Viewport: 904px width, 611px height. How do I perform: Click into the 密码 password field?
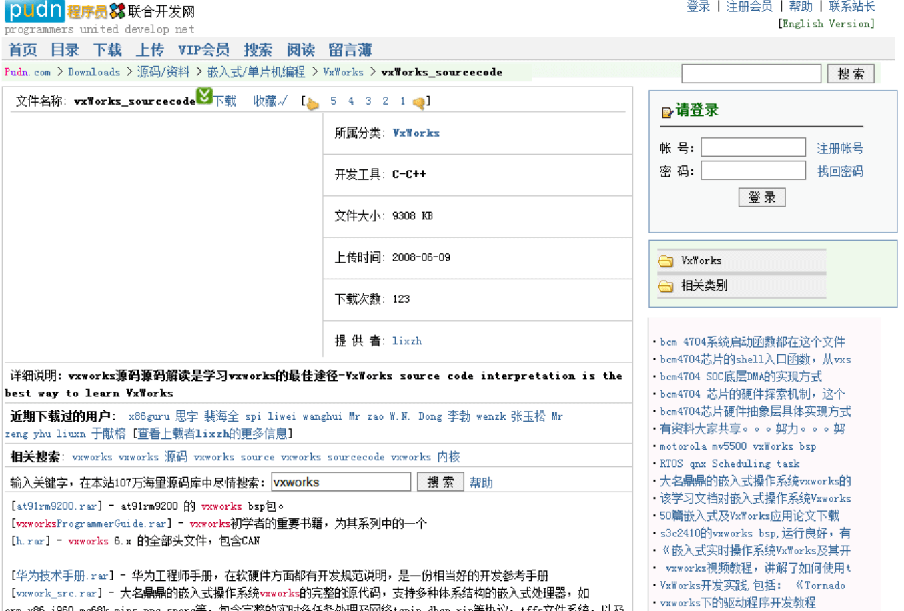(x=753, y=171)
